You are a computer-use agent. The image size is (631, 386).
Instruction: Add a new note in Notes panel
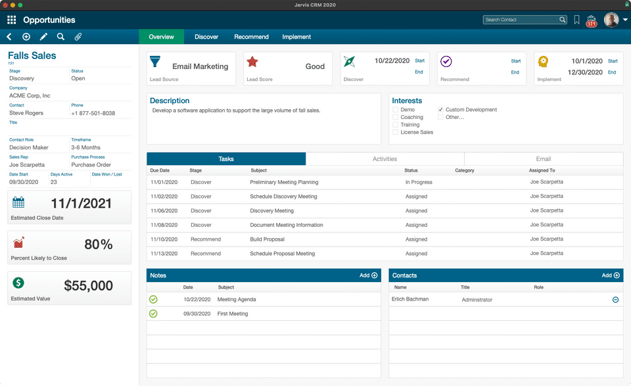point(368,276)
